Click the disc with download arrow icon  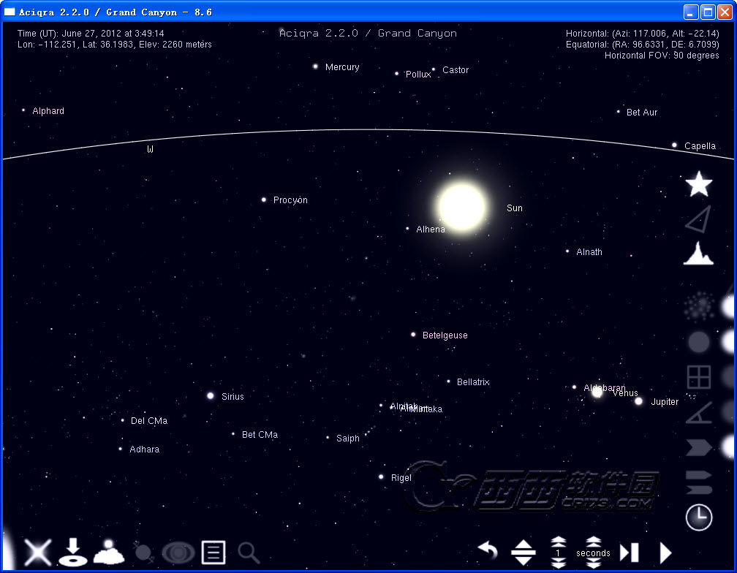[x=73, y=552]
